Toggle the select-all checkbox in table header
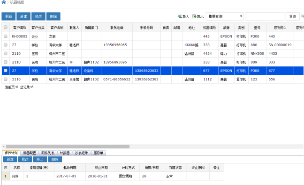This screenshot has width=304, height=185. 6,27
